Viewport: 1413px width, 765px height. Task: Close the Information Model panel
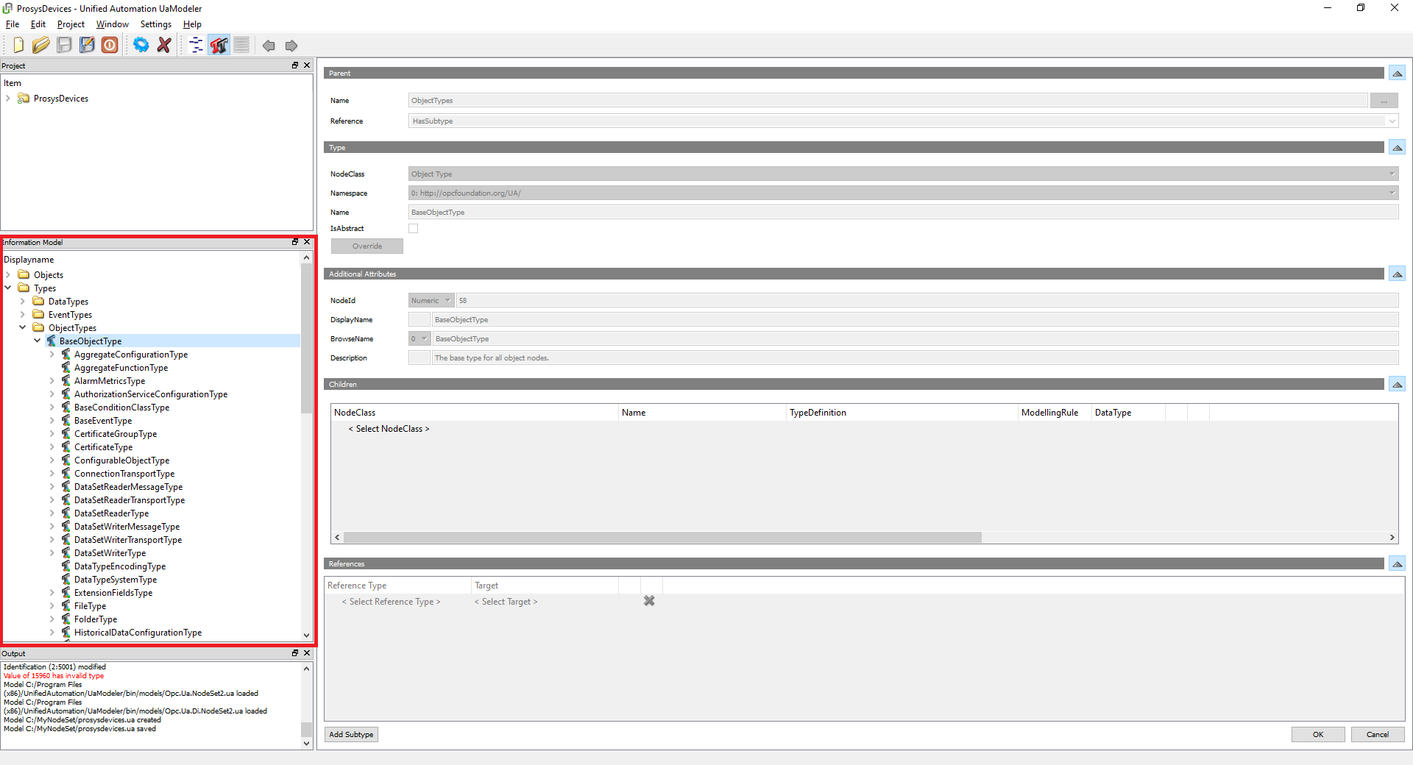click(x=307, y=242)
